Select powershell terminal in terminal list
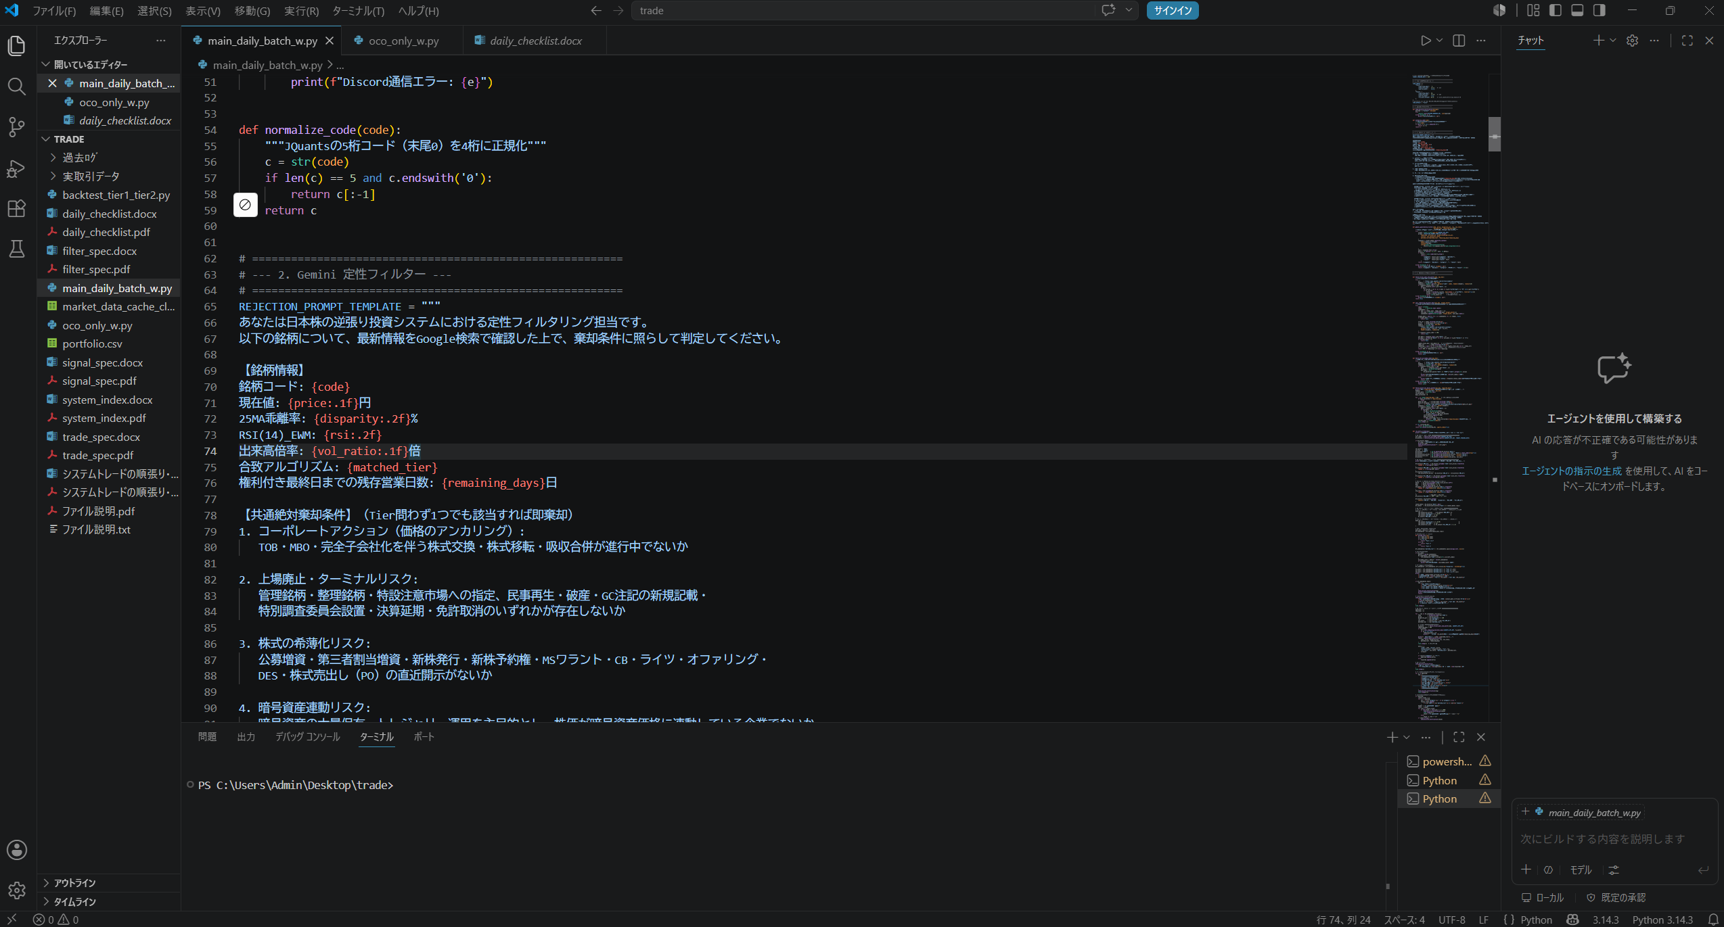This screenshot has height=927, width=1724. [1449, 761]
